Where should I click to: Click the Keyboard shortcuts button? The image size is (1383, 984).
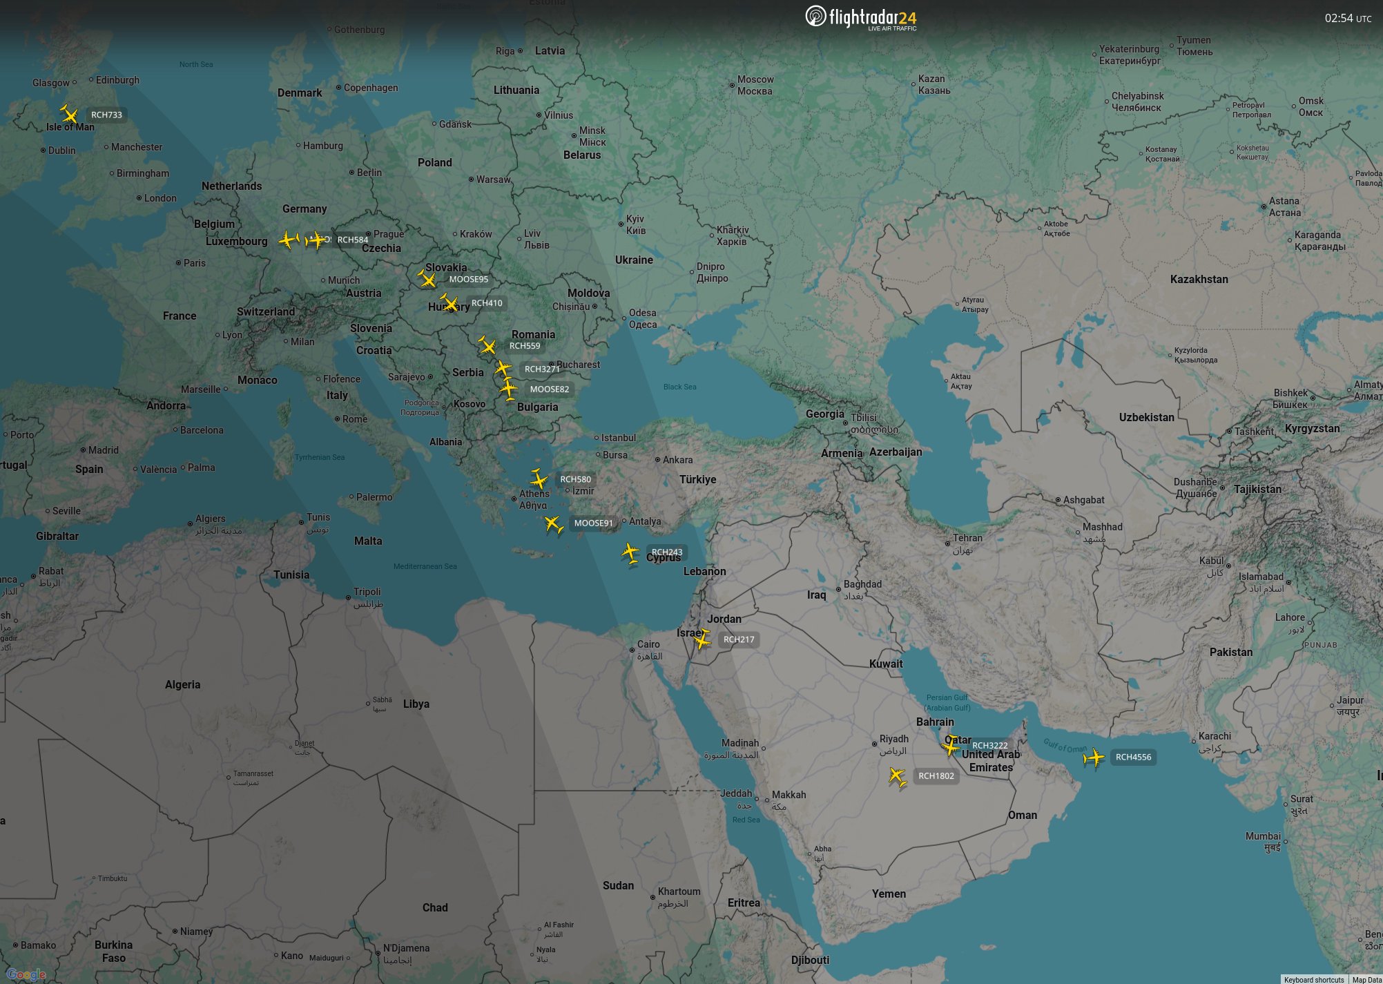1313,979
